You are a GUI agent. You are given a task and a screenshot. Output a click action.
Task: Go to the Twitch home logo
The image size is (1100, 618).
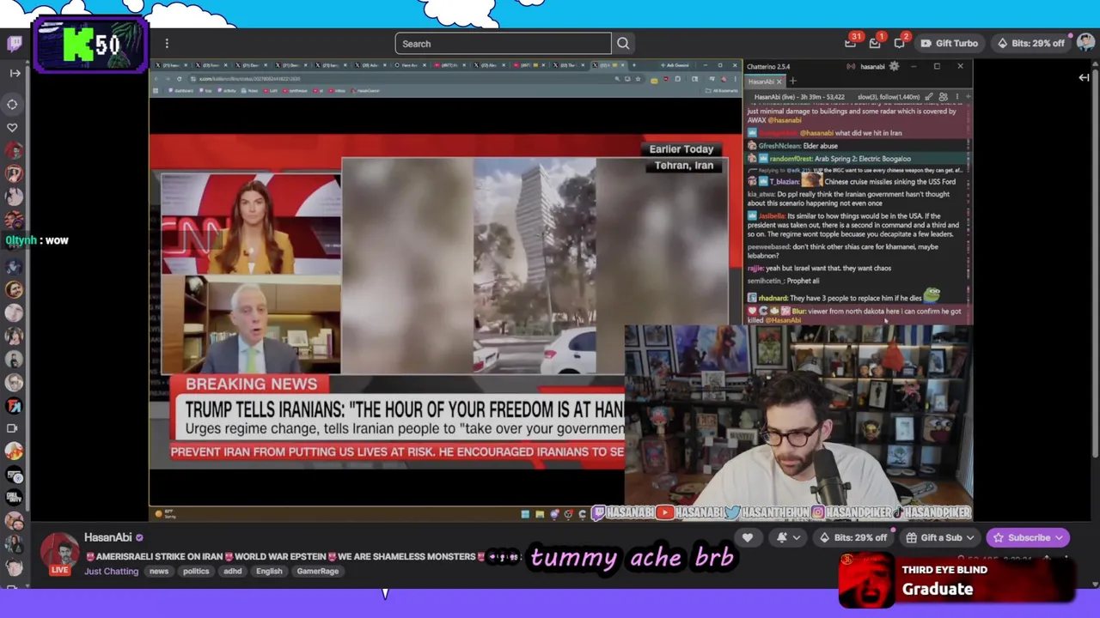[15, 43]
